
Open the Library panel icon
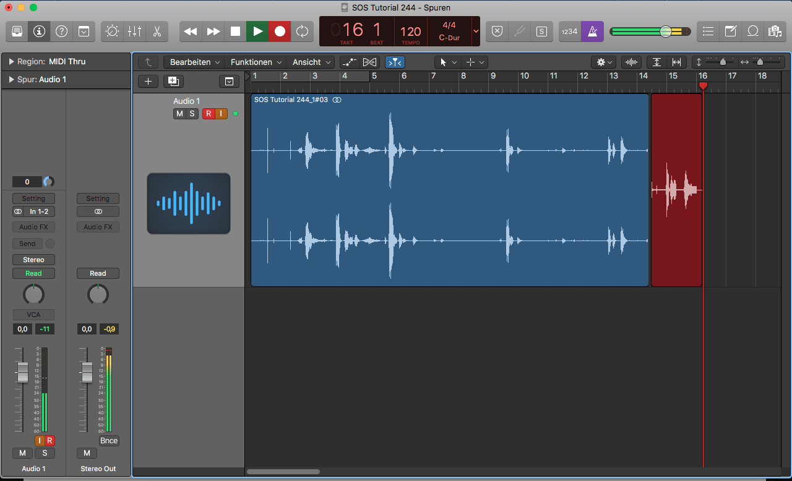[x=17, y=32]
